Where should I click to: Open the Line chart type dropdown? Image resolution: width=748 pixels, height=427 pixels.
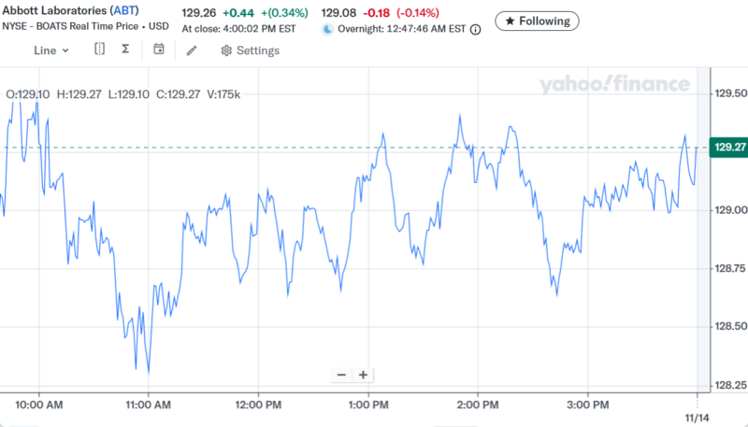[50, 50]
